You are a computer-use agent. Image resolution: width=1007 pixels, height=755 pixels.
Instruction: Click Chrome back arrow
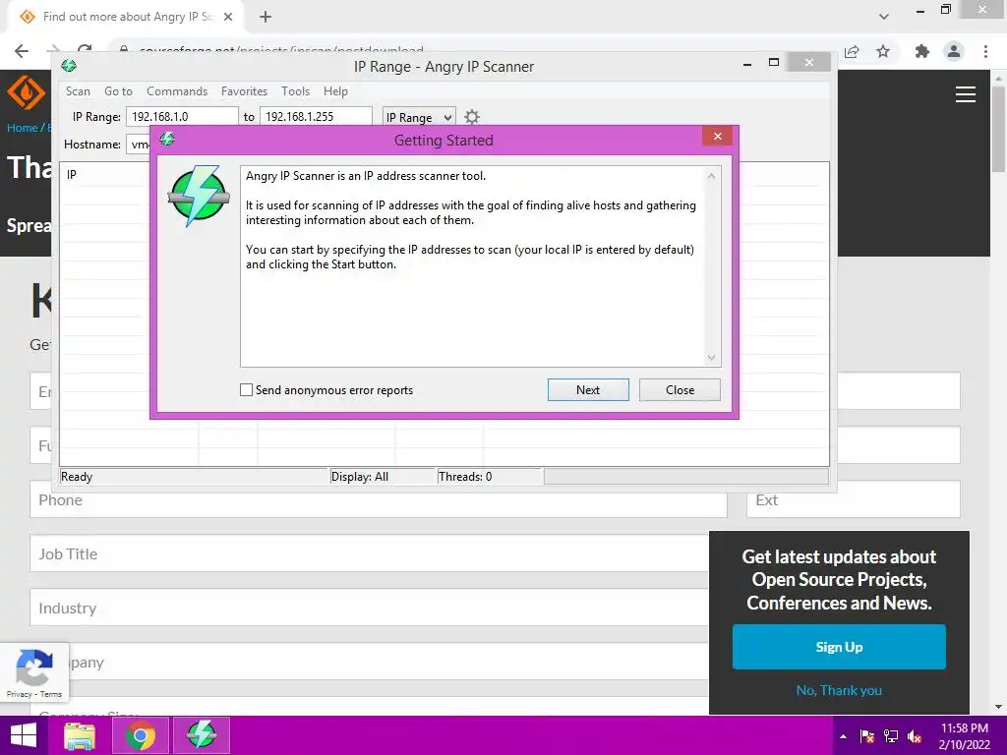(22, 51)
